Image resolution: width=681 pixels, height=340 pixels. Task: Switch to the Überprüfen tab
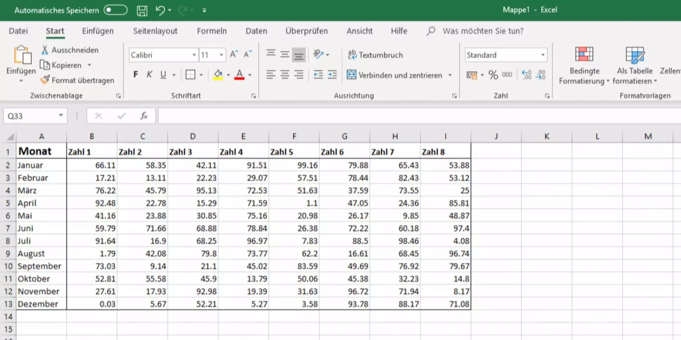pos(306,31)
